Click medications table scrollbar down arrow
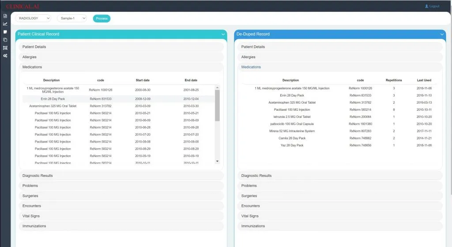 click(x=217, y=161)
